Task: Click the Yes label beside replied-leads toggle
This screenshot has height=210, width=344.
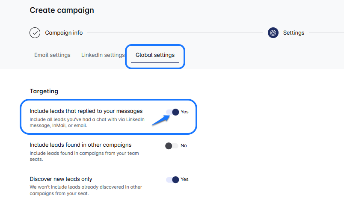Action: (184, 112)
